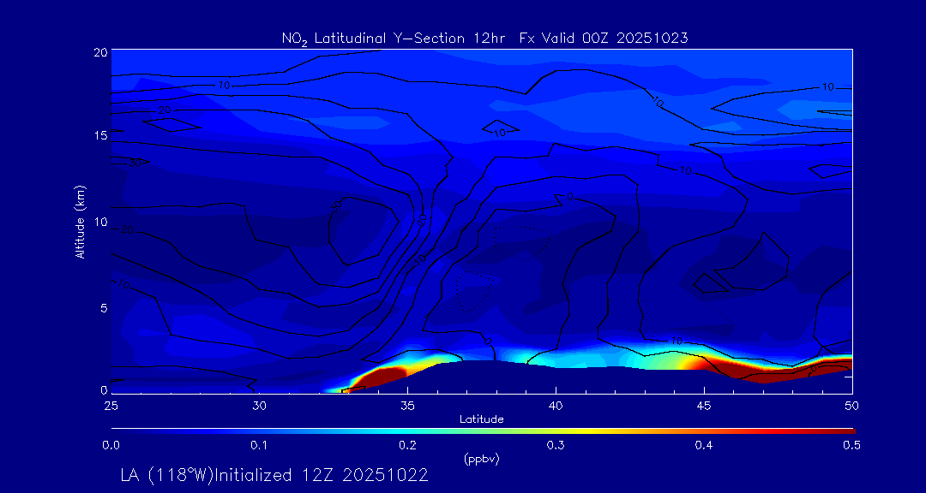The width and height of the screenshot is (926, 493).
Task: Click color bar at 0.2 ppbv
Action: (407, 431)
